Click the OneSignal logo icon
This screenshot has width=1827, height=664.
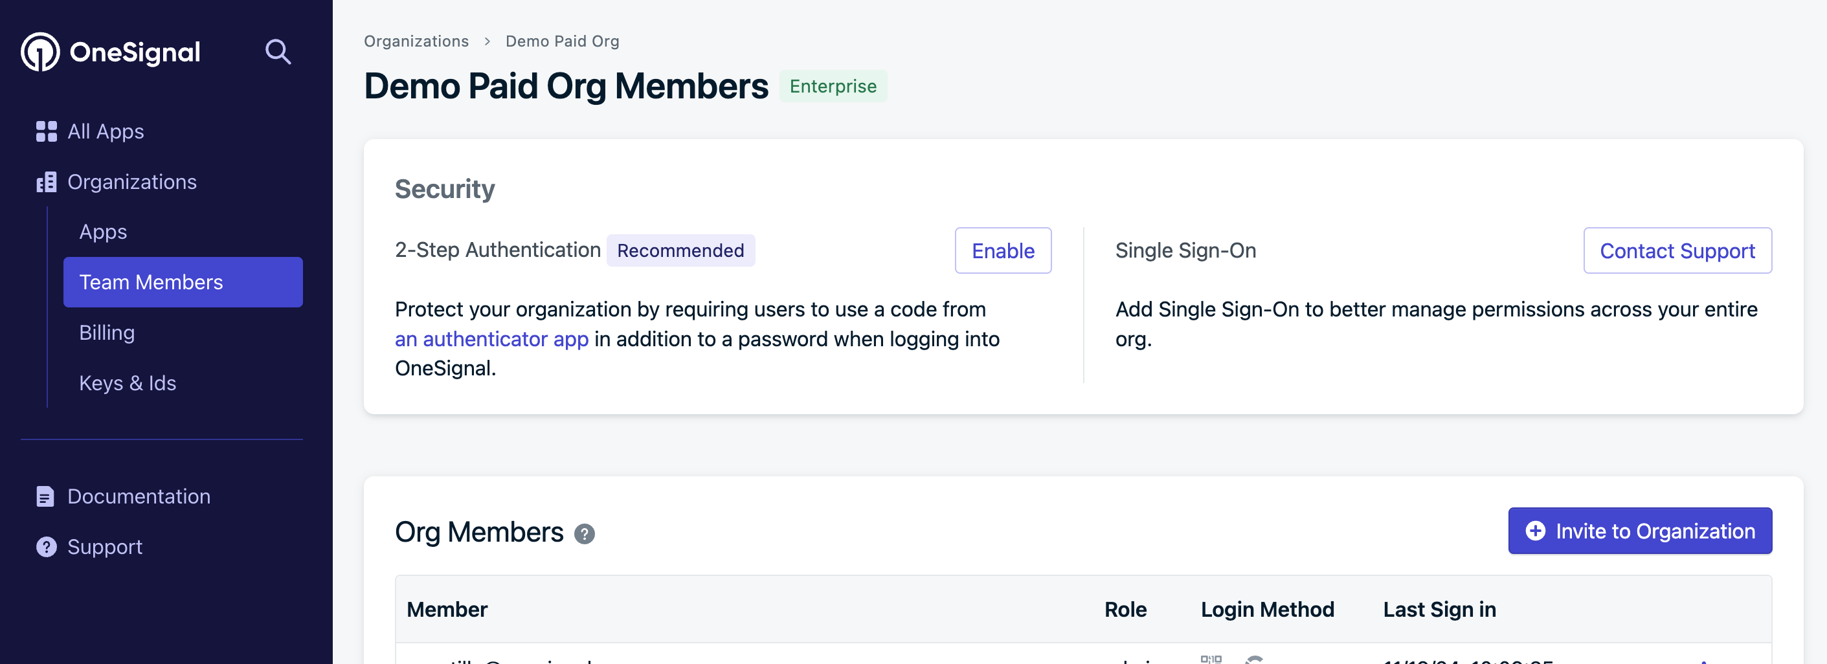pyautogui.click(x=40, y=52)
